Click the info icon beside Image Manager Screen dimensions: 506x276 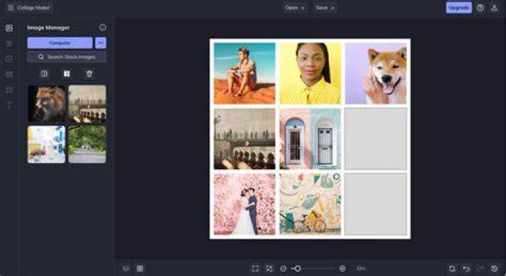pyautogui.click(x=103, y=27)
